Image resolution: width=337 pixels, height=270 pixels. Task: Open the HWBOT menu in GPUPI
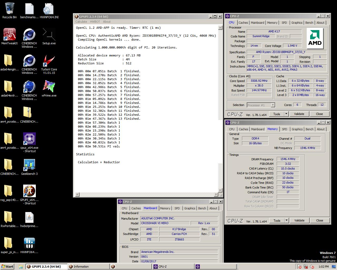click(x=95, y=22)
